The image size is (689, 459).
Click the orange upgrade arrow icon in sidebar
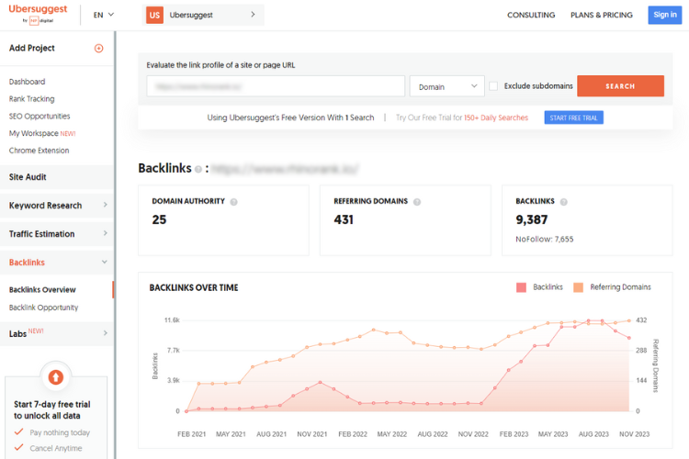click(56, 377)
